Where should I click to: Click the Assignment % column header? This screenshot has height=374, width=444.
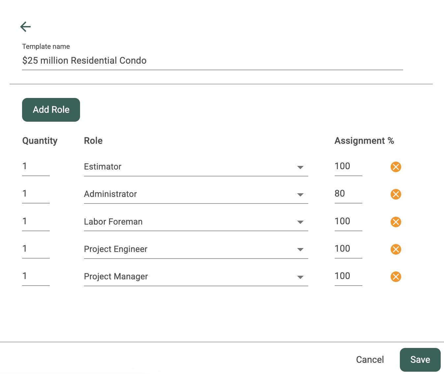click(364, 141)
